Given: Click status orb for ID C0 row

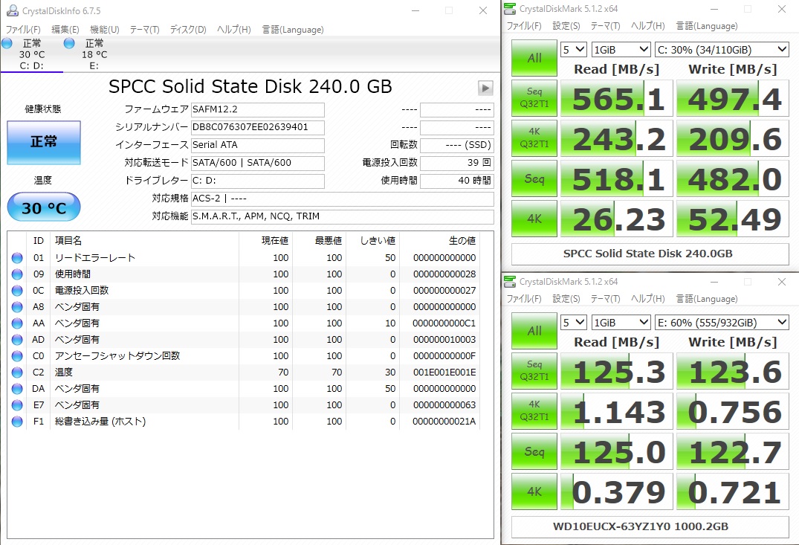Looking at the screenshot, I should [x=17, y=356].
